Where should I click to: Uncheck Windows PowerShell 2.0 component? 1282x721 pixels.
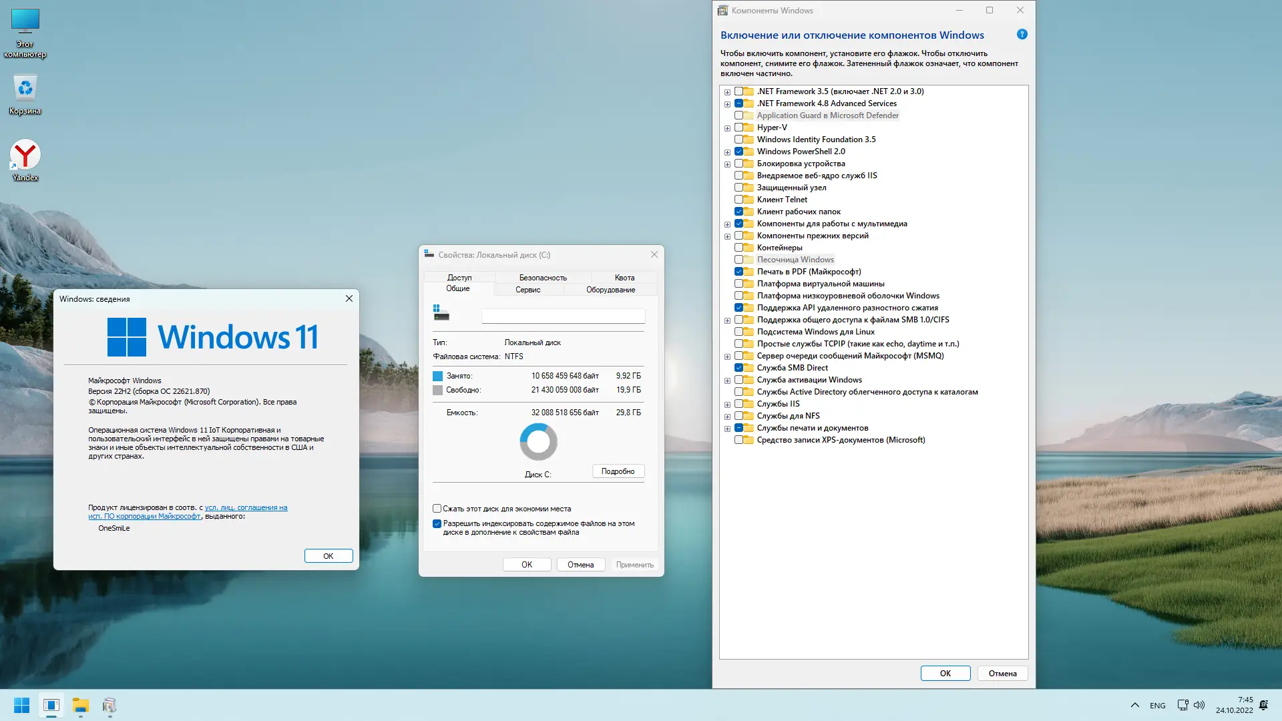pyautogui.click(x=739, y=152)
